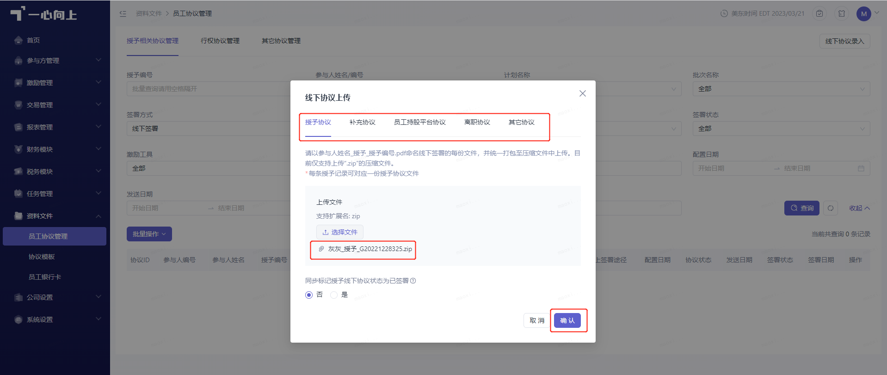
Task: Open 授予相关协议管理 page tab
Action: 153,41
